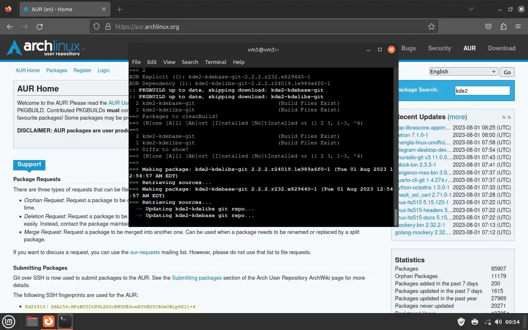Open the AUR link in the Arch header
Viewport: 528px width, 330px height.
[x=469, y=48]
